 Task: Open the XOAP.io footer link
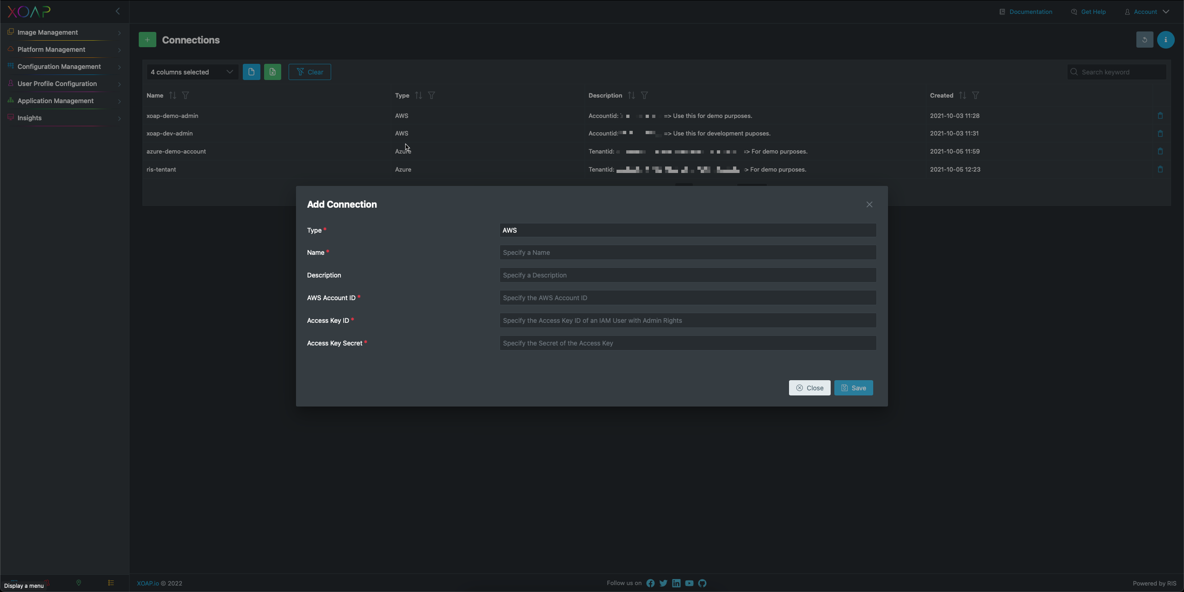[148, 583]
